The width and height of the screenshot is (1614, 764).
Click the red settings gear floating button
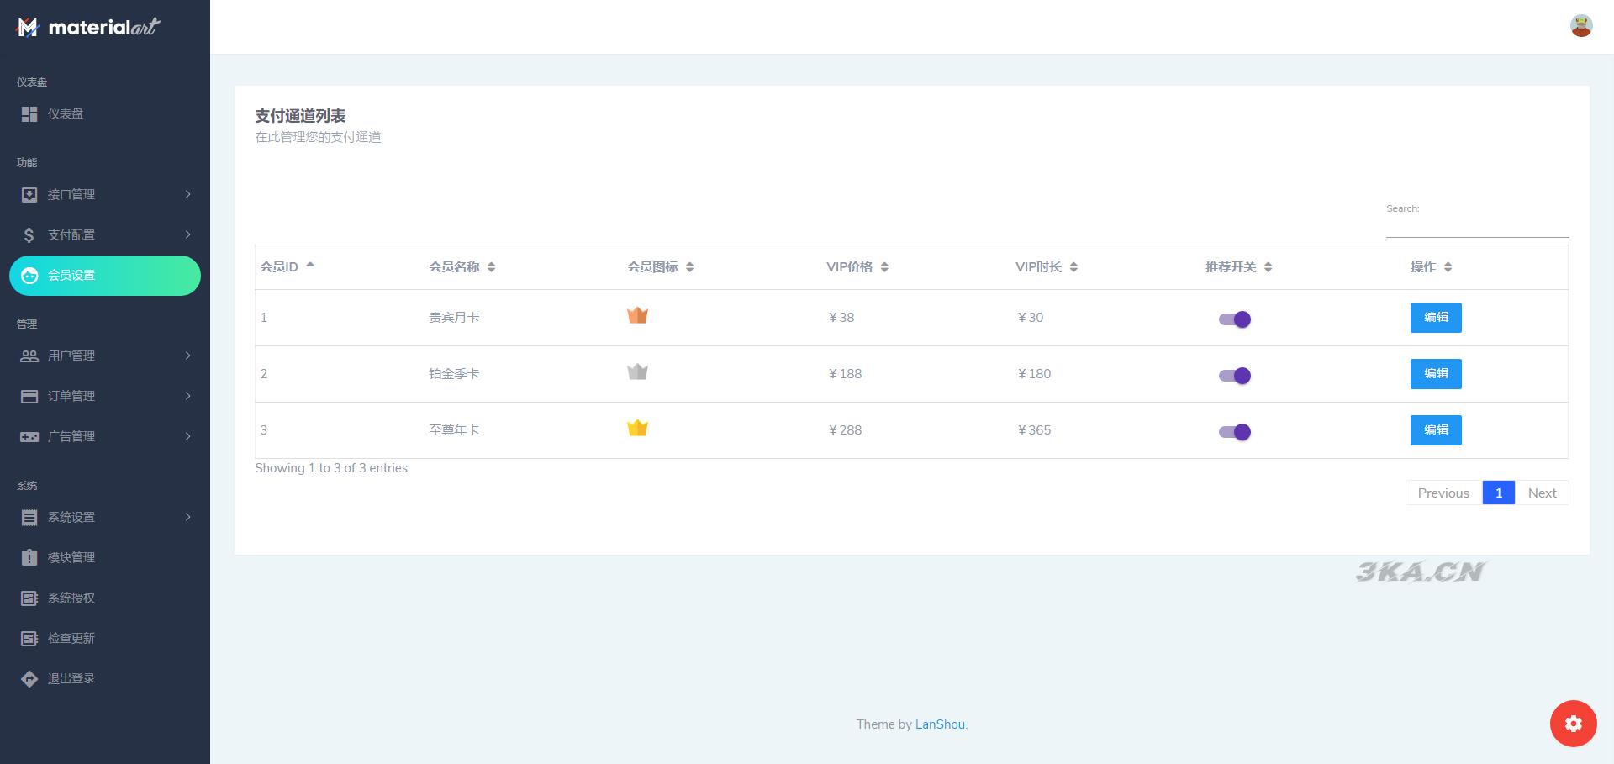click(x=1573, y=724)
